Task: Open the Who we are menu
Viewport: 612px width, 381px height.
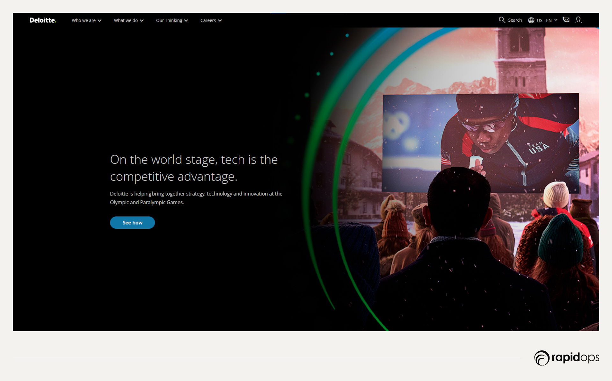Action: click(84, 20)
